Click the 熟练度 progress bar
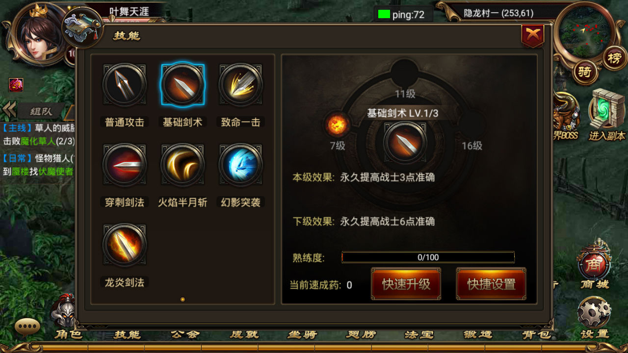 [428, 257]
